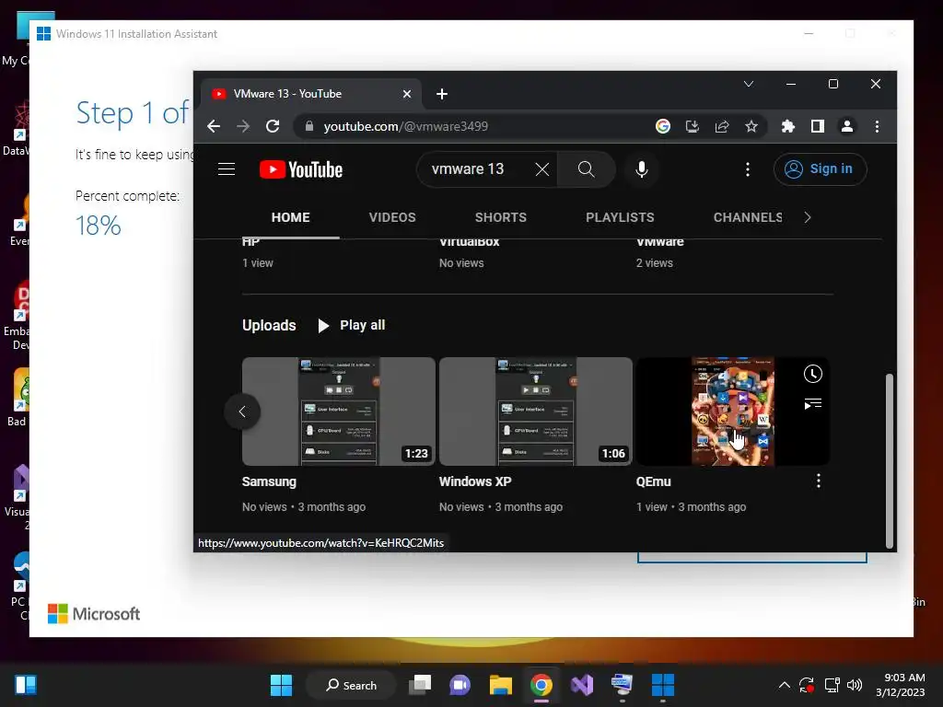
Task: Click the Add to queue icon on QEmu
Action: coord(812,403)
